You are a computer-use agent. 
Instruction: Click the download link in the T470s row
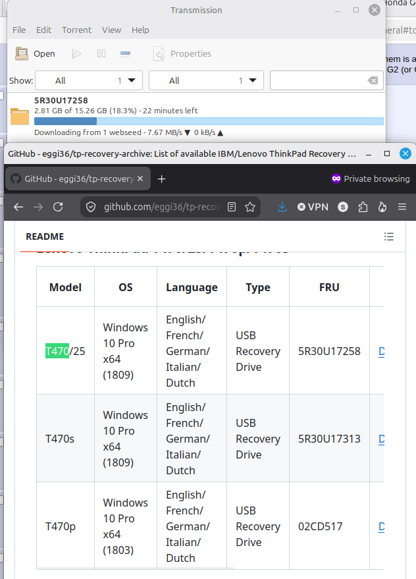pyautogui.click(x=382, y=439)
